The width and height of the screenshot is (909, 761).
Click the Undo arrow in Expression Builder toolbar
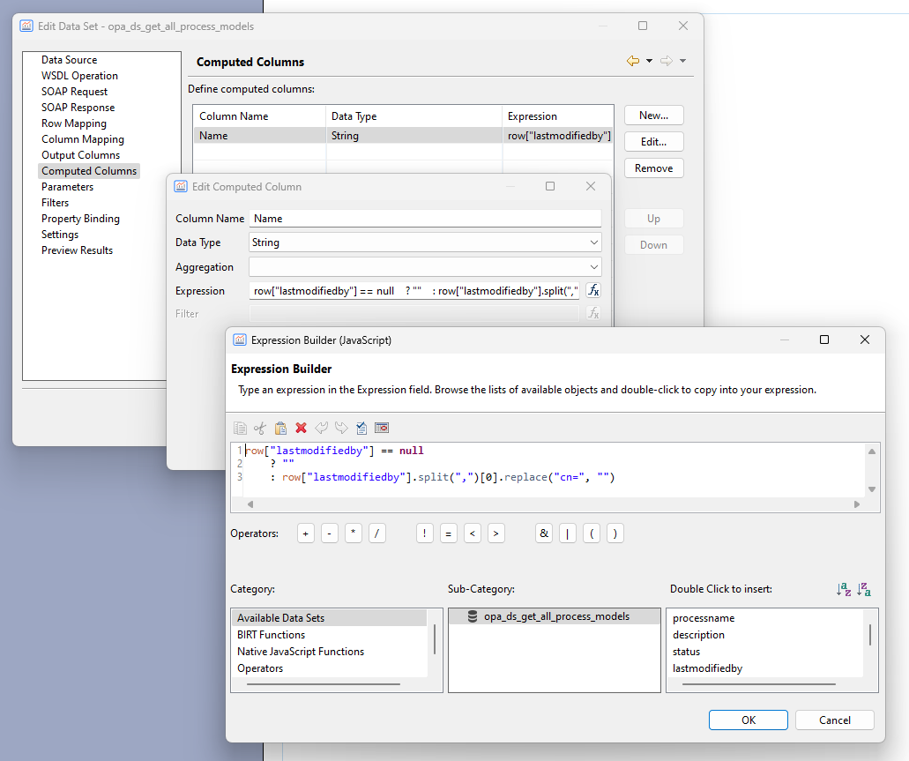point(321,428)
